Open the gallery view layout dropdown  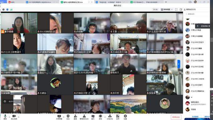coord(167,9)
